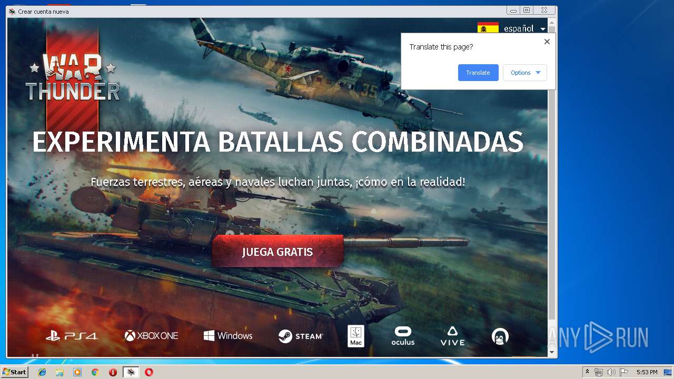Open Windows Media Player from taskbar
Screen dimensions: 674x379
tap(77, 372)
